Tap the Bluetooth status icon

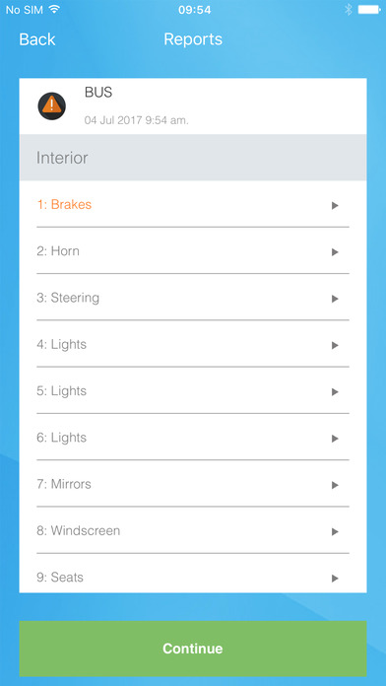pos(348,10)
